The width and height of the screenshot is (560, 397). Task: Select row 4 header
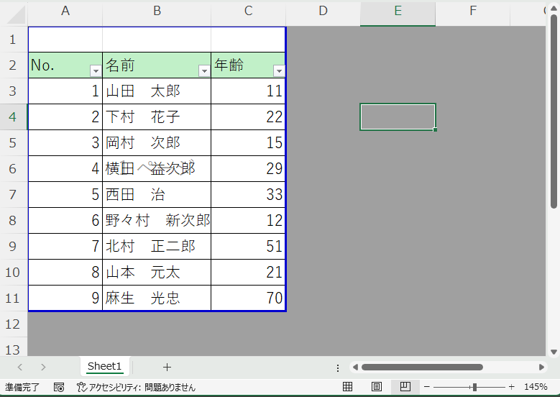point(13,117)
